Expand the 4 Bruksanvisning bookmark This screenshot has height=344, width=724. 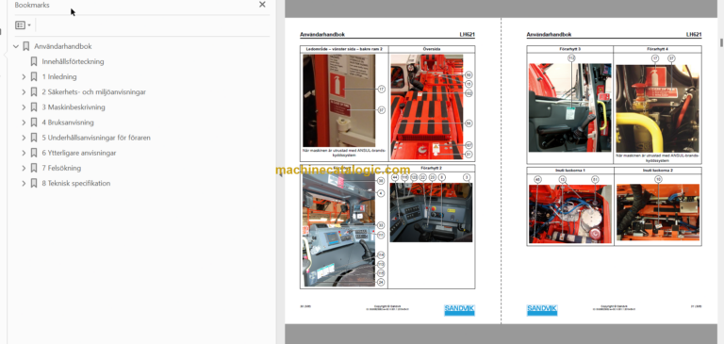[x=24, y=123]
